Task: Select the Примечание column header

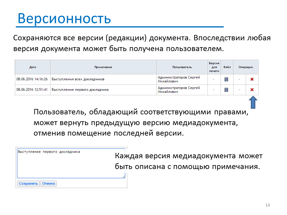Action: 103,67
